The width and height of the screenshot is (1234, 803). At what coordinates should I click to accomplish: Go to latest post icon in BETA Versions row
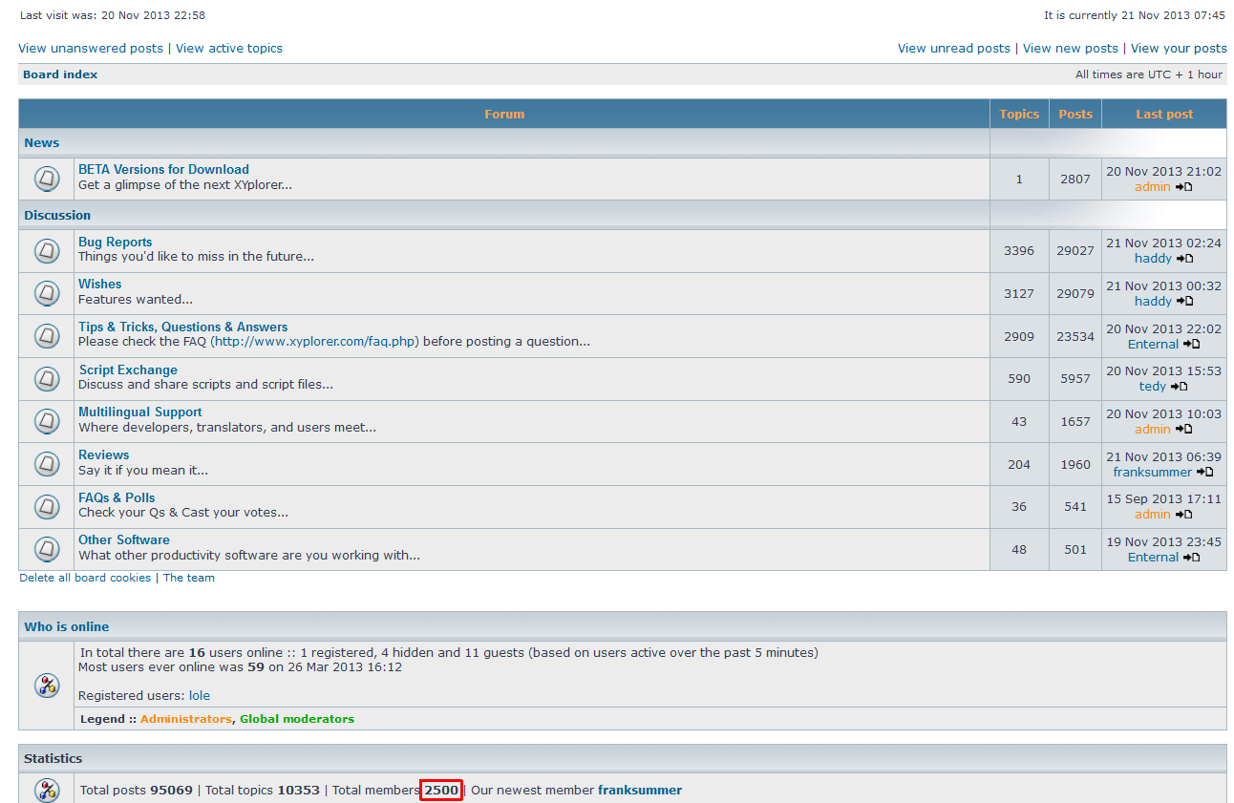pyautogui.click(x=1183, y=187)
